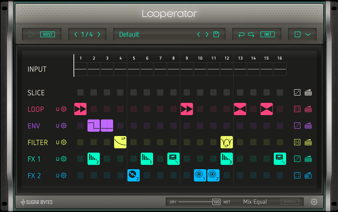
Task: Randomize FX 2 row with dice icon
Action: click(297, 176)
